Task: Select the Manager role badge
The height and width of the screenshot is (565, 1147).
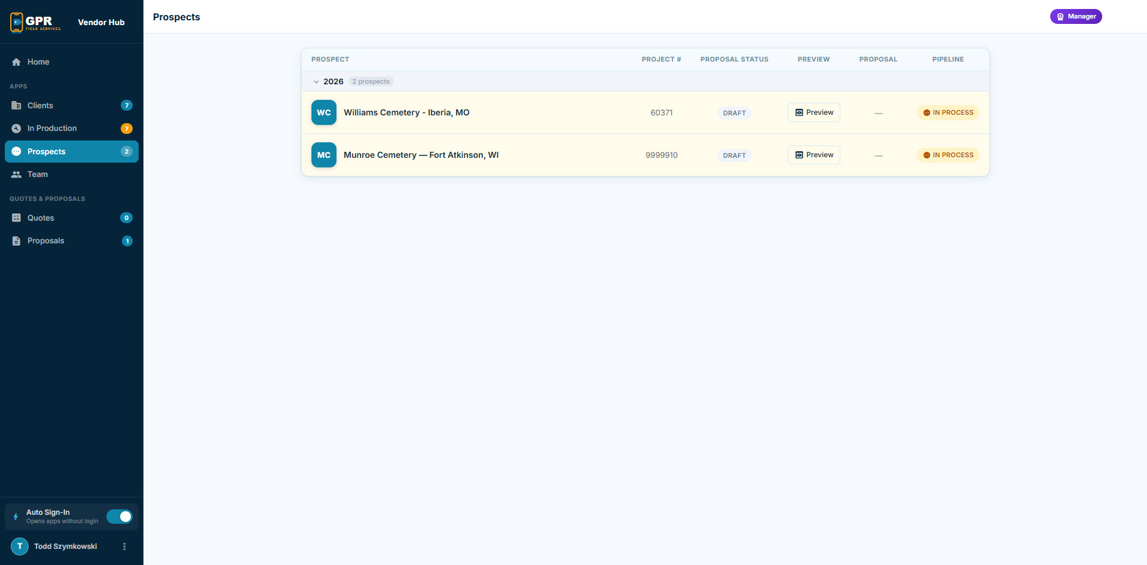Action: (x=1076, y=16)
